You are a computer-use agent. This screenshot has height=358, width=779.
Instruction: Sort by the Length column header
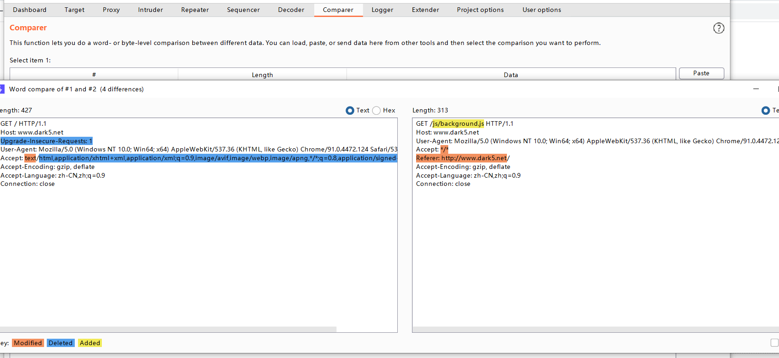[x=262, y=75]
